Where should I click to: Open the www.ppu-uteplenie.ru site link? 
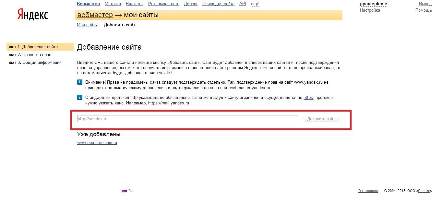(97, 143)
